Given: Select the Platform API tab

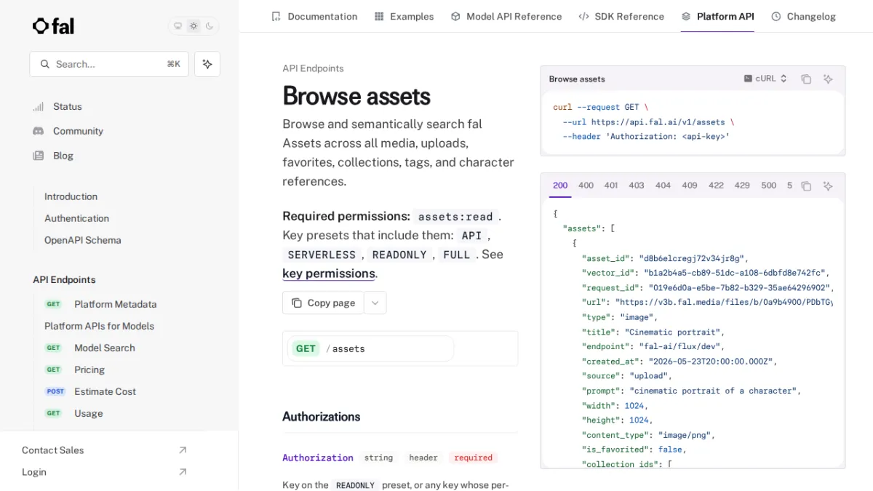Looking at the screenshot, I should point(717,16).
